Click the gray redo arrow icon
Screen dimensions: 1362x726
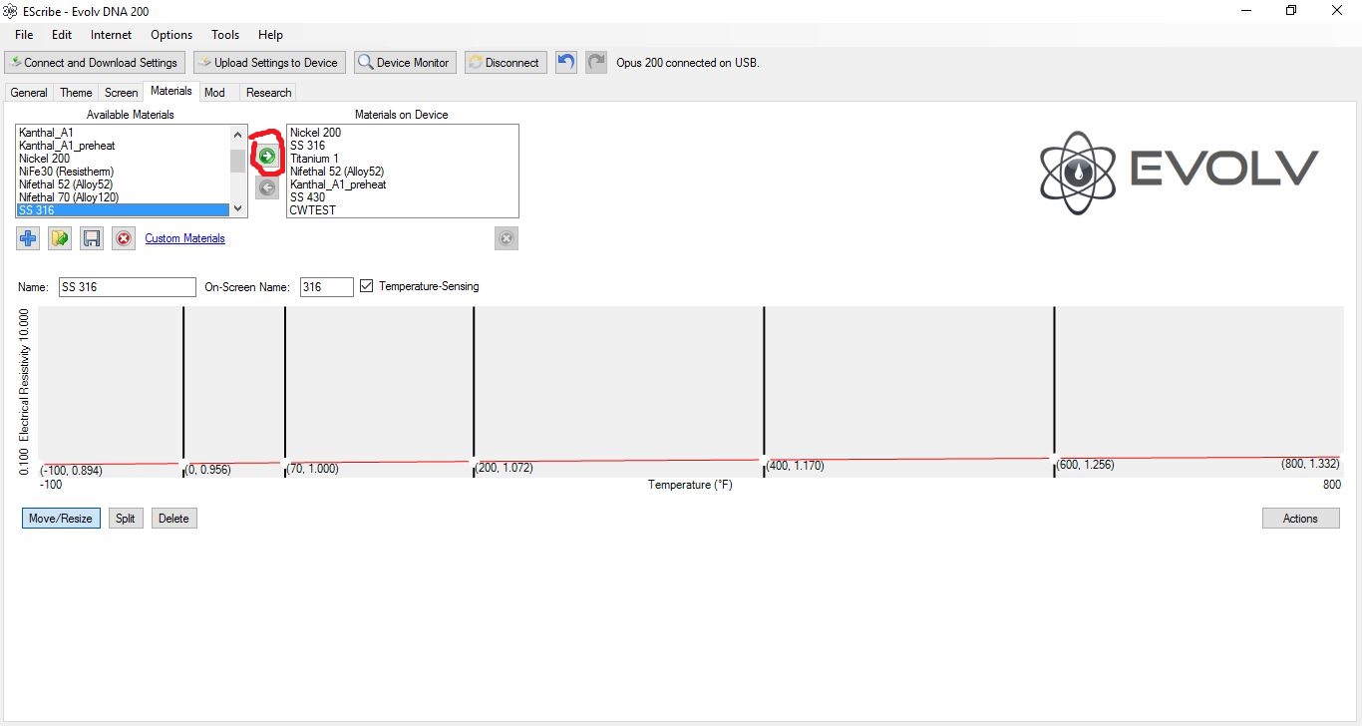596,62
